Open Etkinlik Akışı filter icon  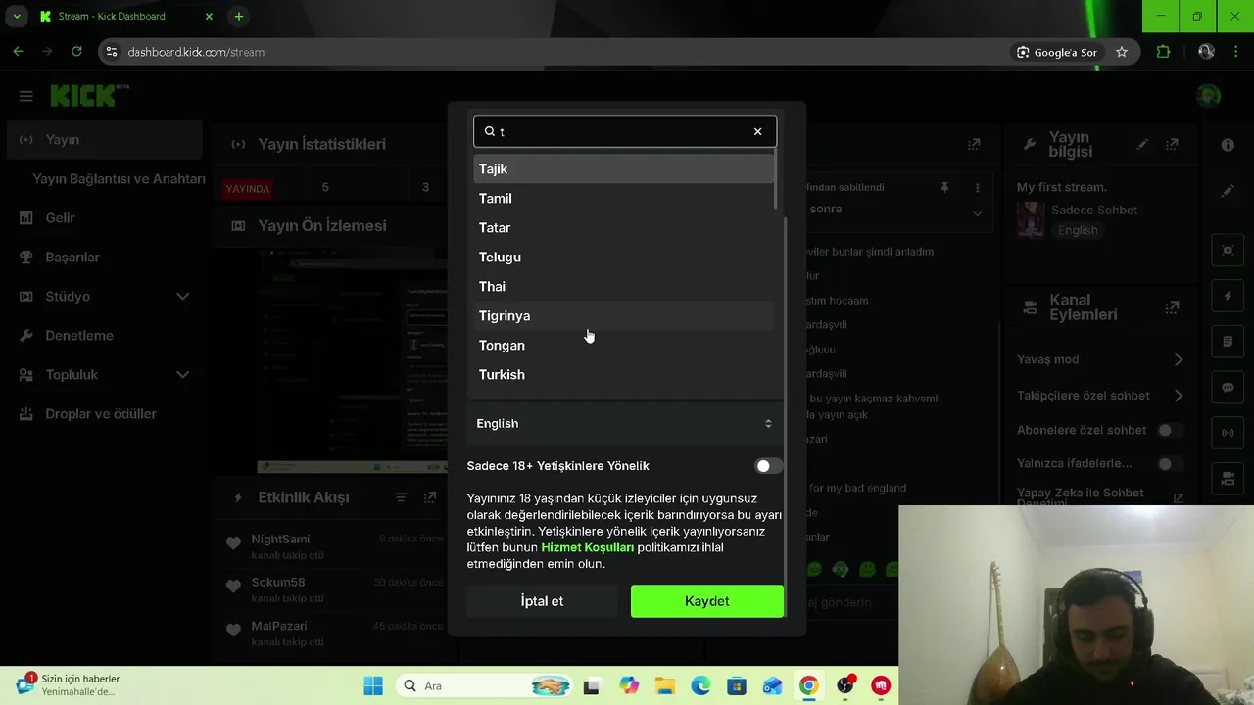point(401,497)
